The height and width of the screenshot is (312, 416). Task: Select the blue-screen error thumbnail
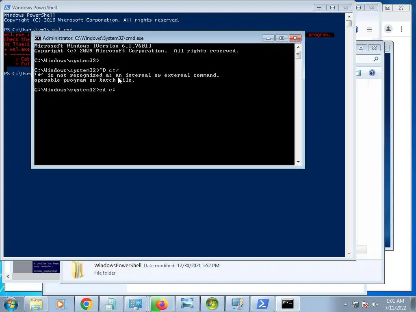[x=46, y=267]
